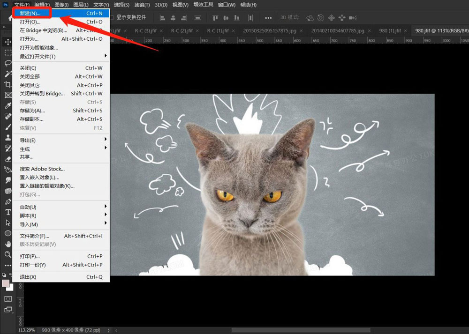Select the Zoom magnifier tool
Screen dimensions: 469x334
coord(8,254)
